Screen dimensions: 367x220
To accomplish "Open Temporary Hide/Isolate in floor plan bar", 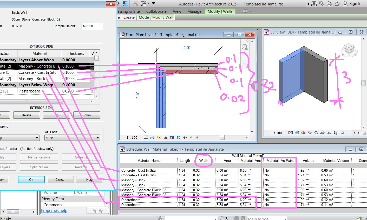I will (185, 137).
